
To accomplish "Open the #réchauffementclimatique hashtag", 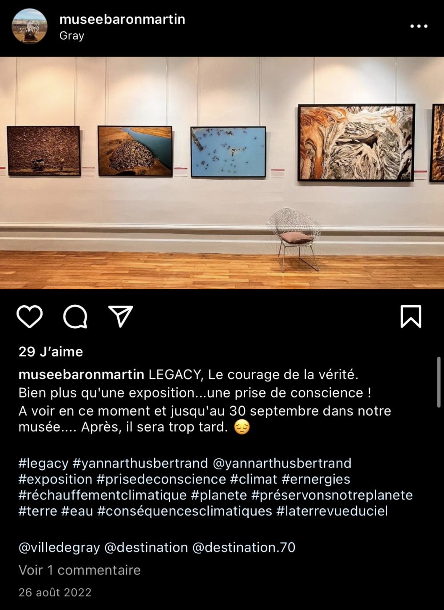I will (103, 495).
